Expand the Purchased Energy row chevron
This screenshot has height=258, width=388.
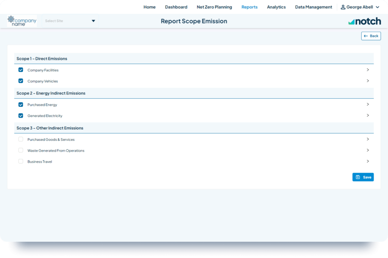(368, 105)
